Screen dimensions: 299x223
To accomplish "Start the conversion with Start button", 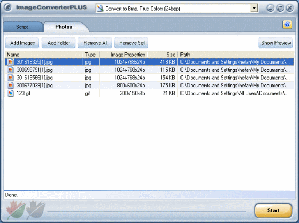I will click(x=273, y=210).
